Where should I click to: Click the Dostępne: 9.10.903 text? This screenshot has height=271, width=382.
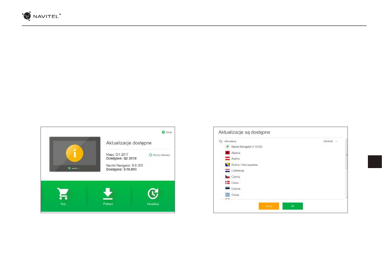click(x=121, y=169)
